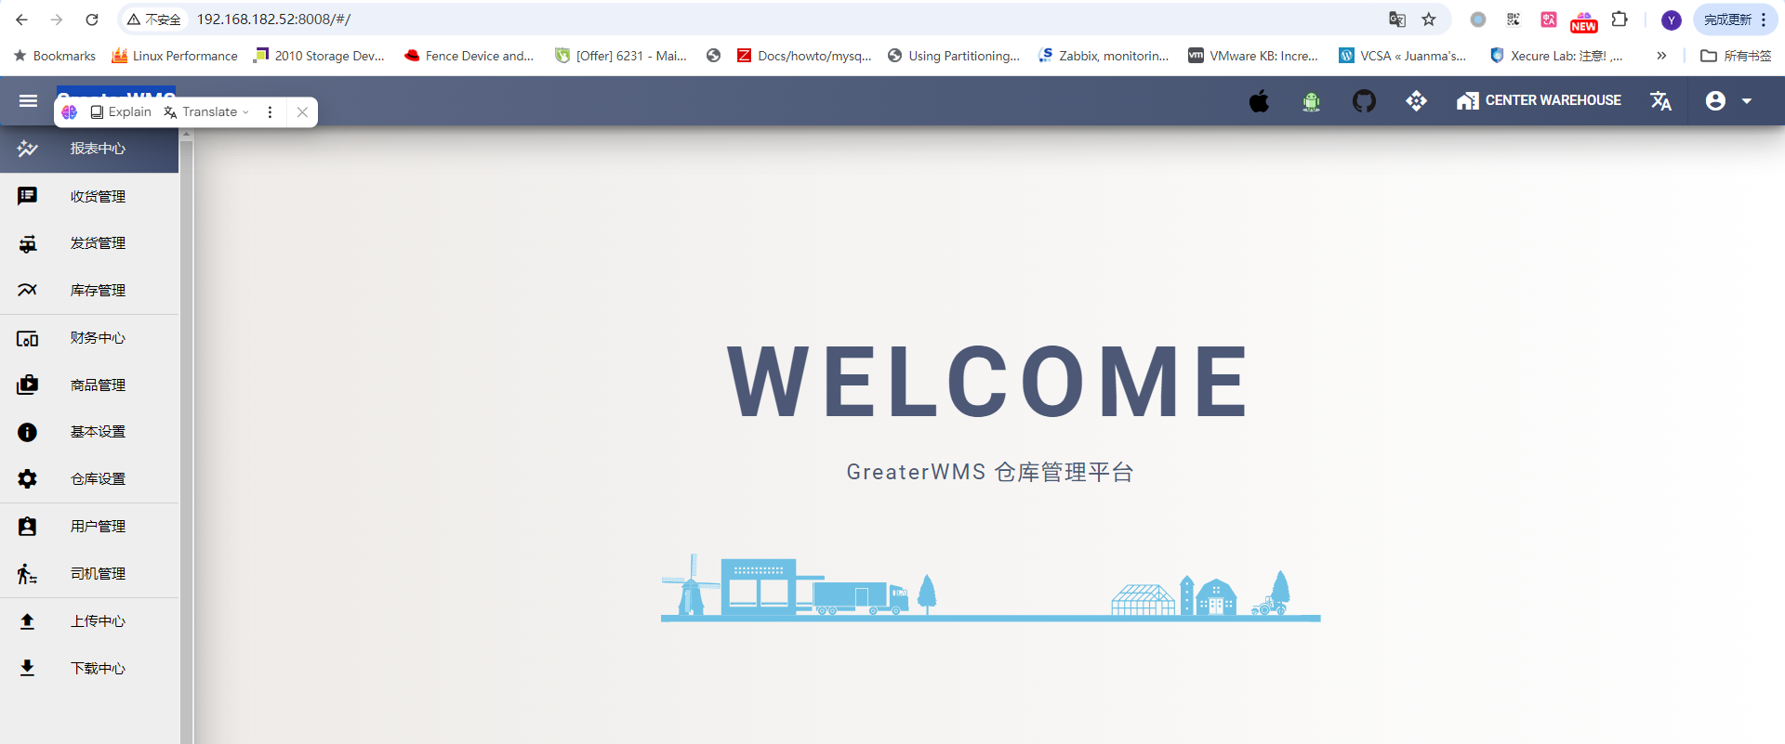Viewport: 1785px width, 744px height.
Task: Open 基本设置 in the sidebar
Action: tap(89, 432)
